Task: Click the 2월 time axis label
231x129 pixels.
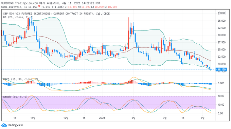Action: coord(134,118)
